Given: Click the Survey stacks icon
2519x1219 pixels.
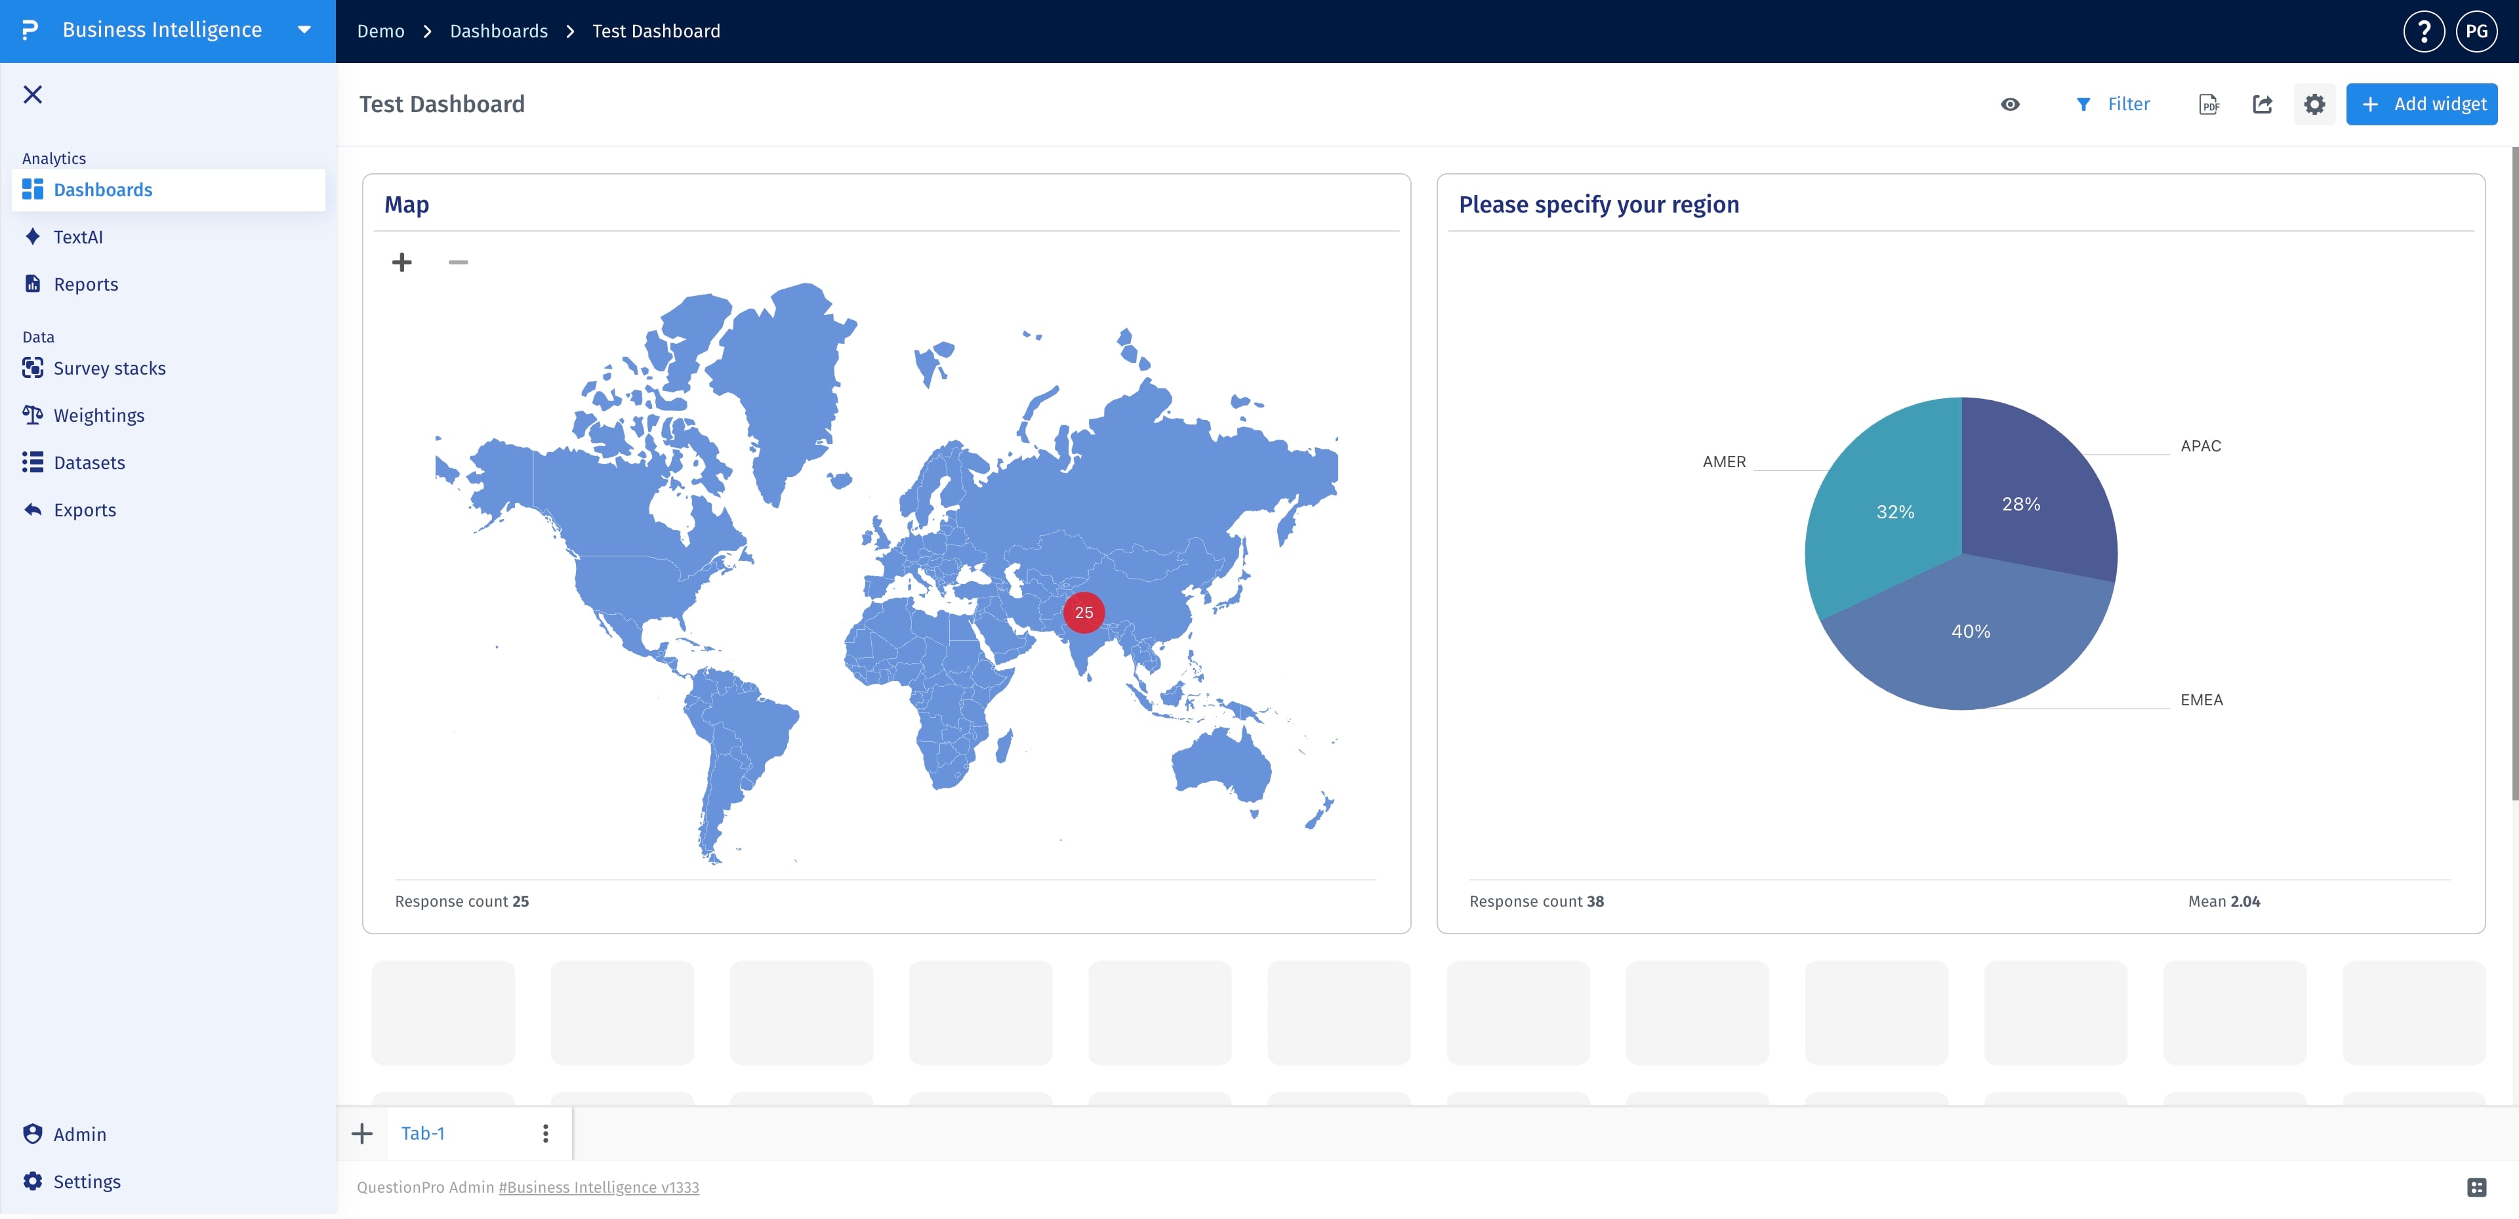Looking at the screenshot, I should pyautogui.click(x=32, y=368).
